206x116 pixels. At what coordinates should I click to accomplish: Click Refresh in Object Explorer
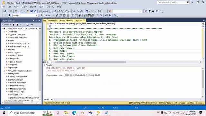tap(28, 24)
